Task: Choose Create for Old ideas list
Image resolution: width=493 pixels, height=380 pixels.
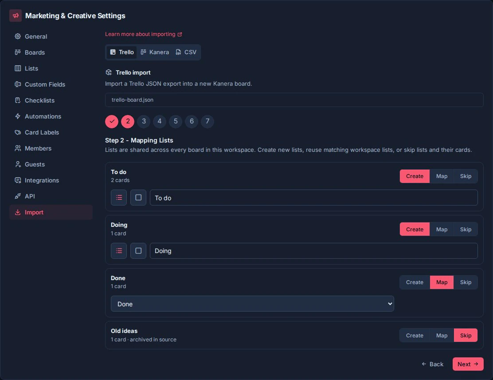Action: pos(415,336)
